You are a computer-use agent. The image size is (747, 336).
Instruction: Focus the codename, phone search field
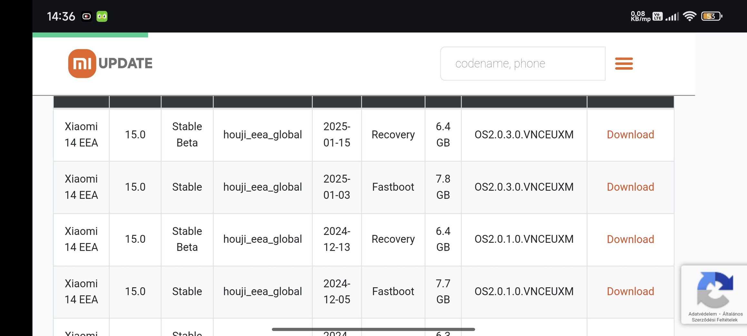click(x=523, y=64)
